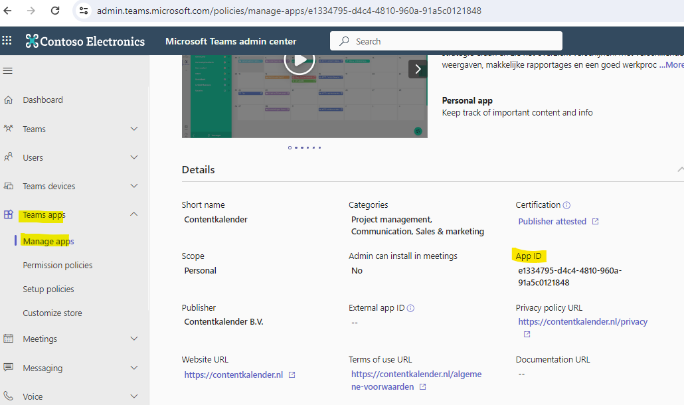The width and height of the screenshot is (684, 405).
Task: Click the Personal scope value
Action: pyautogui.click(x=201, y=270)
